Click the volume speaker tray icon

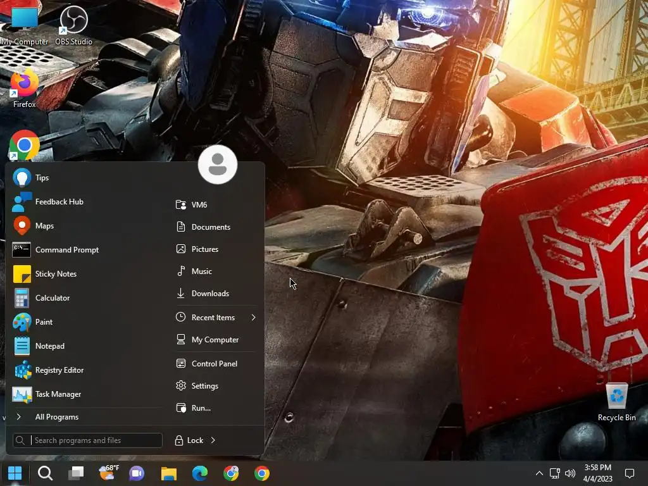pyautogui.click(x=570, y=473)
